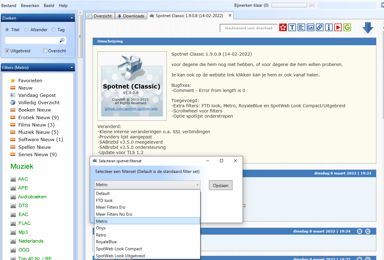The width and height of the screenshot is (384, 260).
Task: Click the search magnifier icon
Action: (x=62, y=40)
